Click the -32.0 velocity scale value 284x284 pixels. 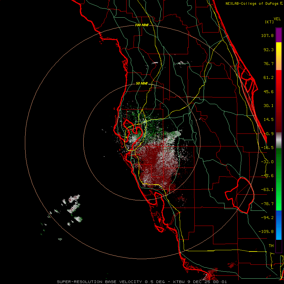coord(267,162)
